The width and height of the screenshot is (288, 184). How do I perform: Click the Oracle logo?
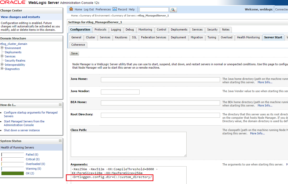tap(13, 2)
